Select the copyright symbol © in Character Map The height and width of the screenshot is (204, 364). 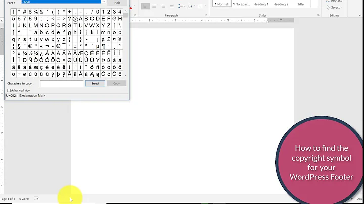(30, 46)
